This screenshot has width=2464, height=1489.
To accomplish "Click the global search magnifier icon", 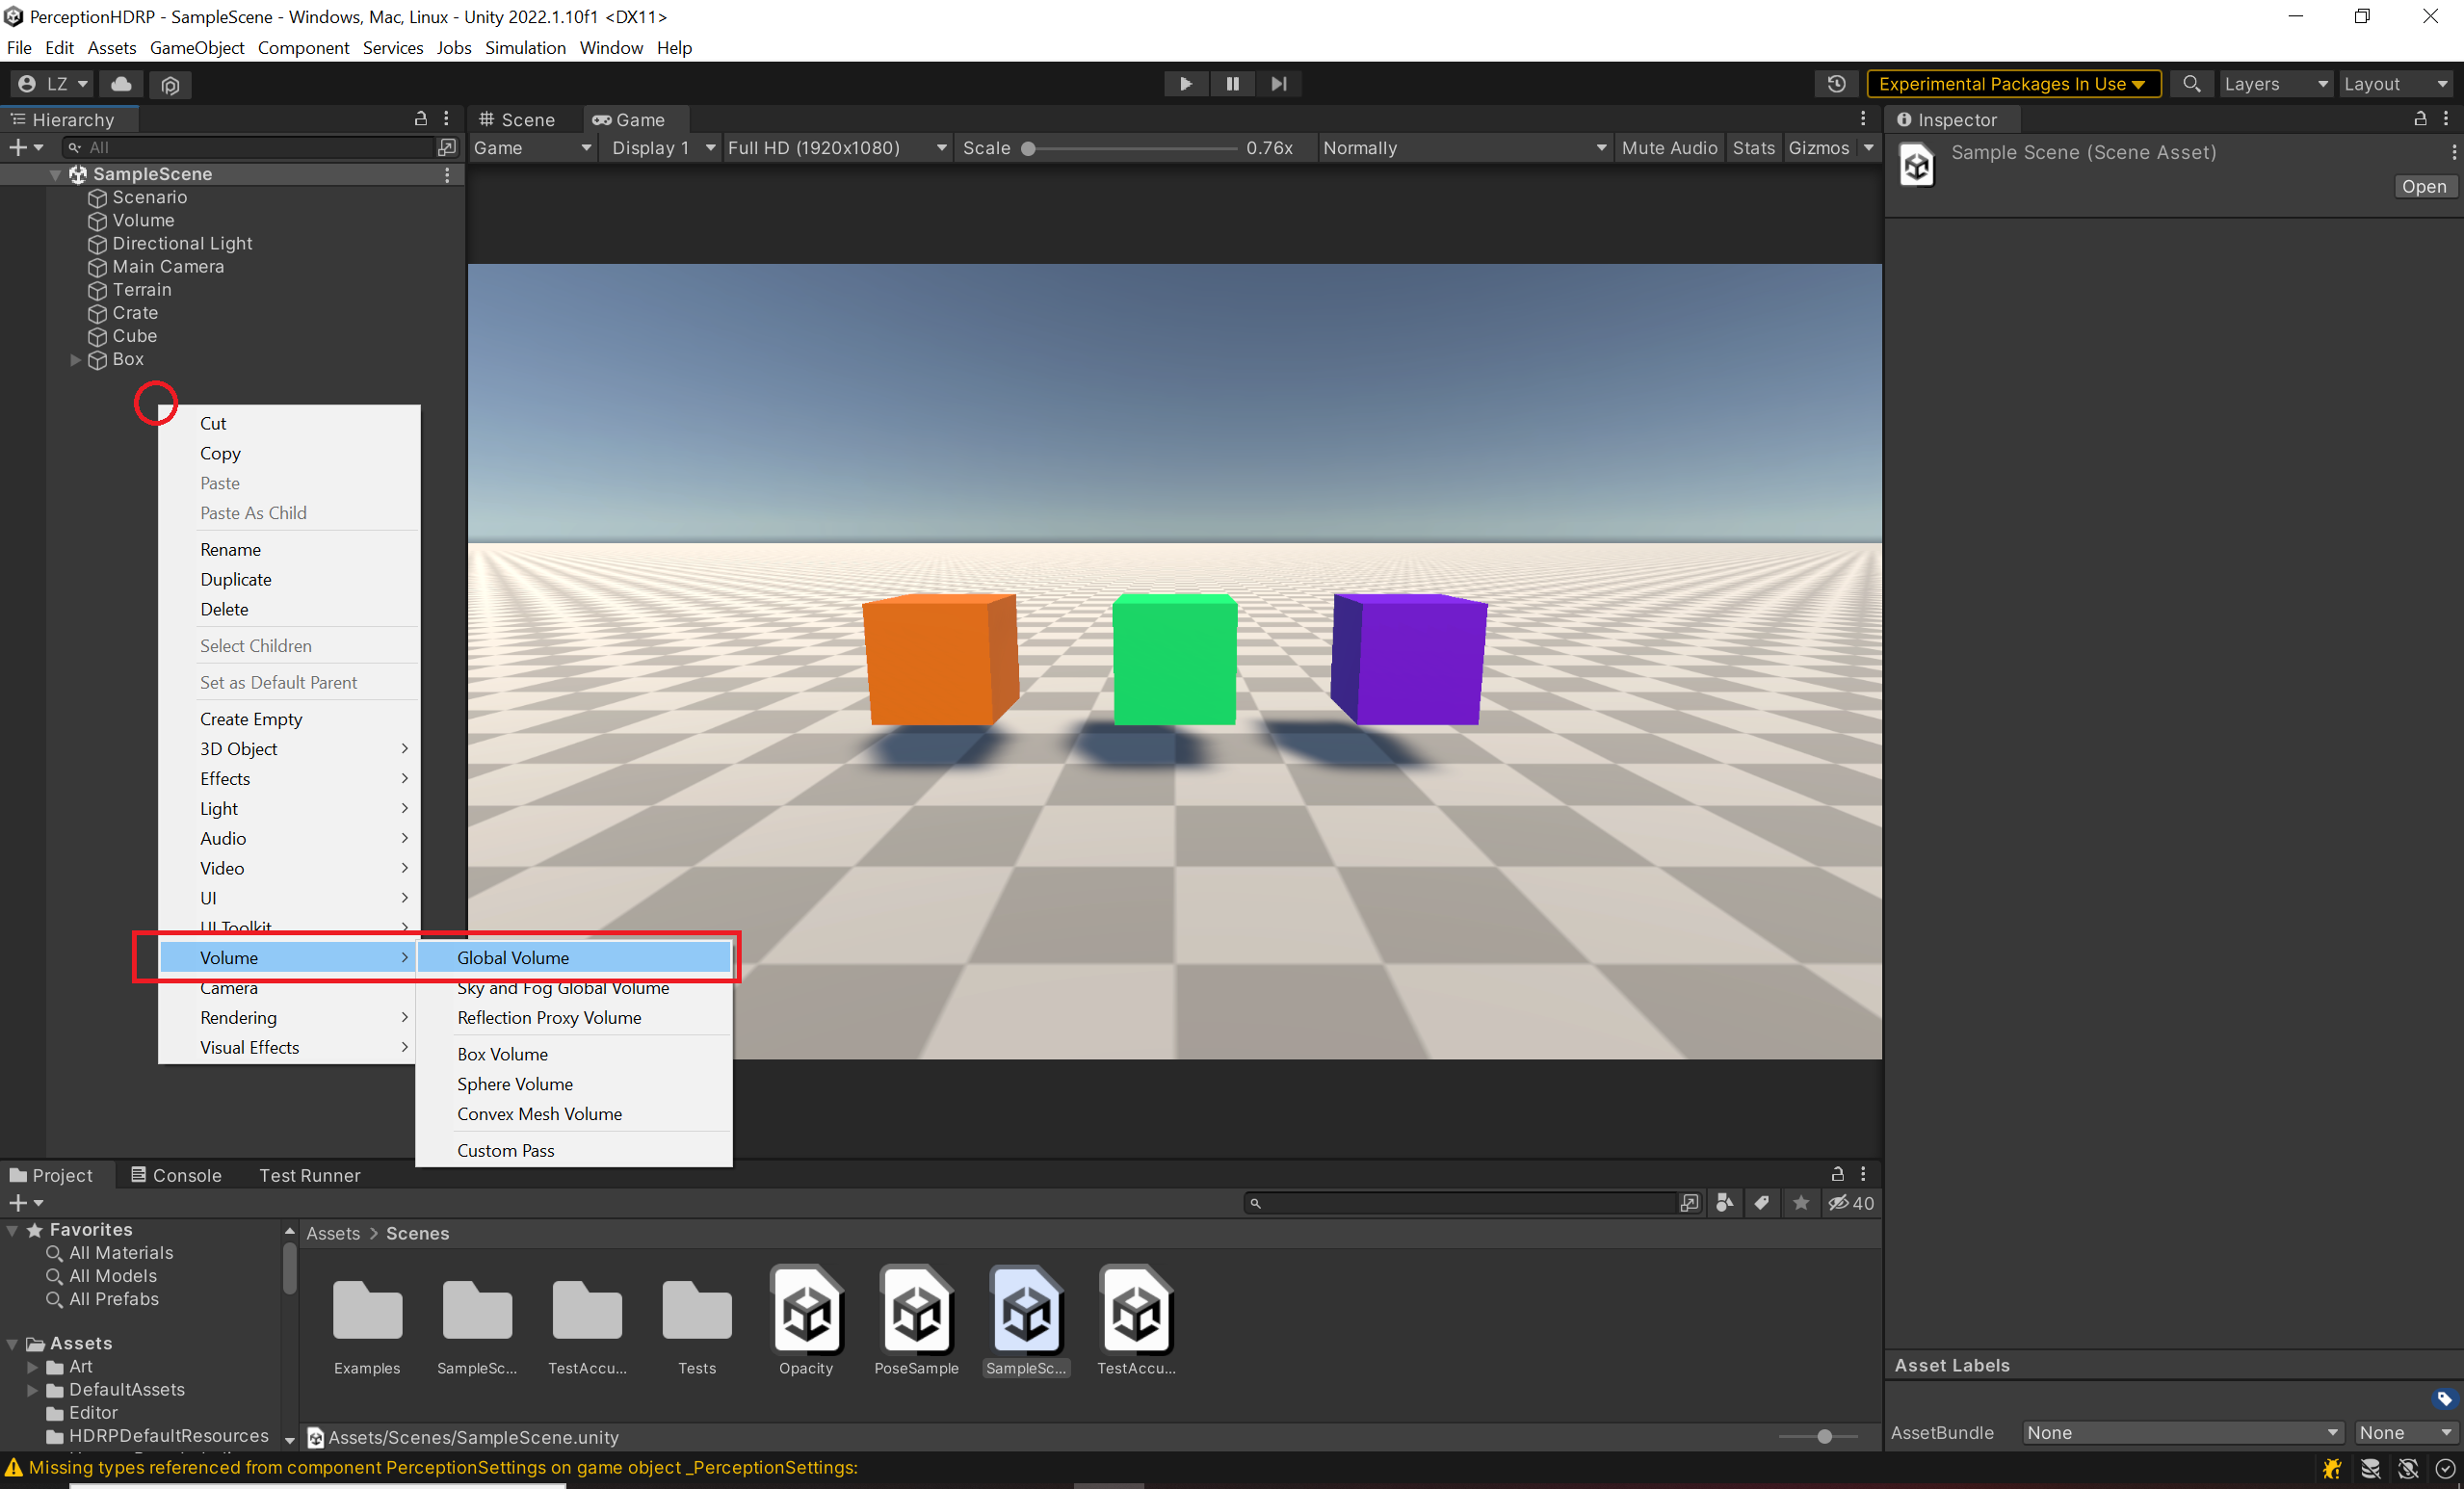I will tap(2191, 84).
